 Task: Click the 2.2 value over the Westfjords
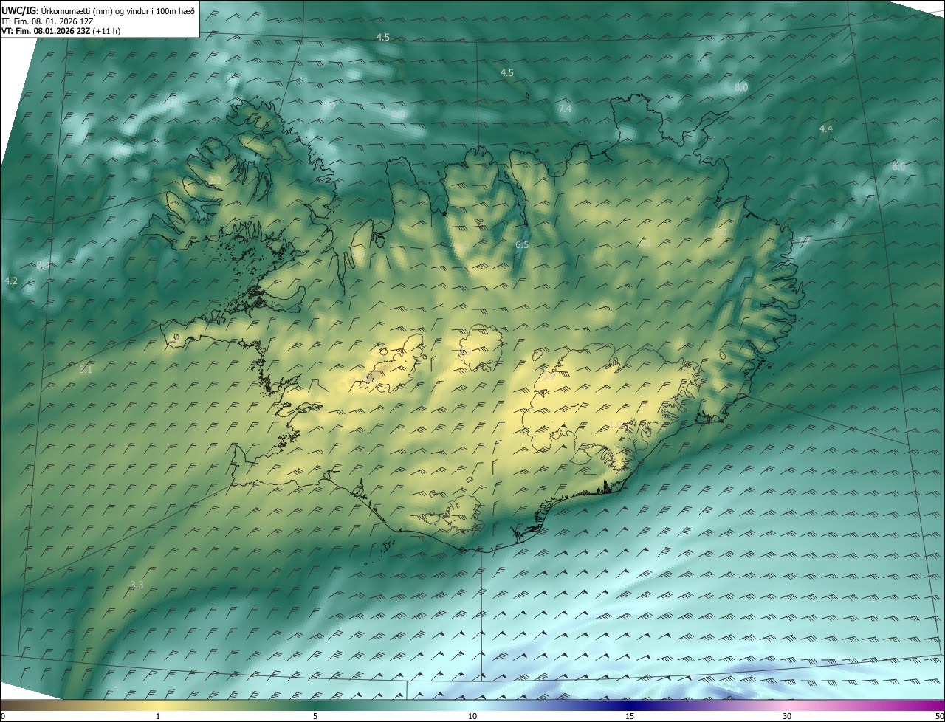pyautogui.click(x=216, y=181)
